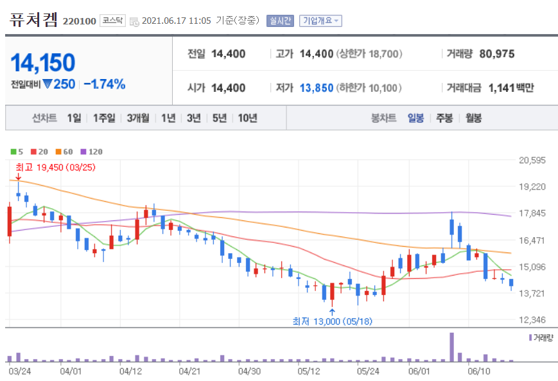Click the 실시간 button
The height and width of the screenshot is (381, 558).
pos(280,21)
